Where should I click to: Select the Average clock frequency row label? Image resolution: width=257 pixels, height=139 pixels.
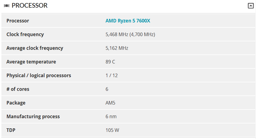[x=35, y=48]
